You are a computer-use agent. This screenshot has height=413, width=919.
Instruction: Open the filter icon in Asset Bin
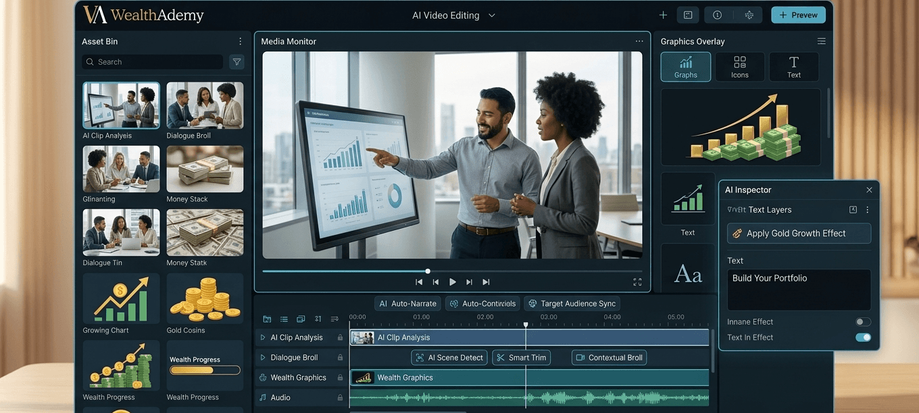pyautogui.click(x=237, y=61)
